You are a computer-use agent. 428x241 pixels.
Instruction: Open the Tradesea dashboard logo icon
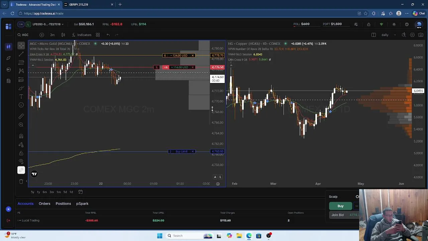coord(8,26)
